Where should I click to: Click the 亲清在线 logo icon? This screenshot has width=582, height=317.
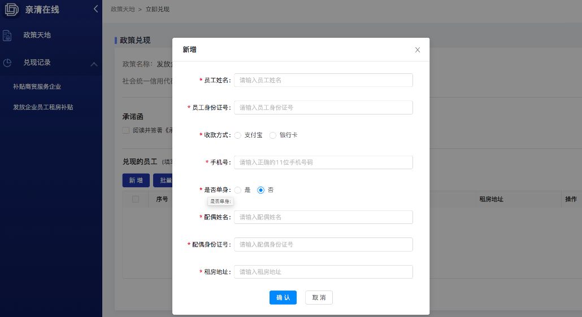12,10
